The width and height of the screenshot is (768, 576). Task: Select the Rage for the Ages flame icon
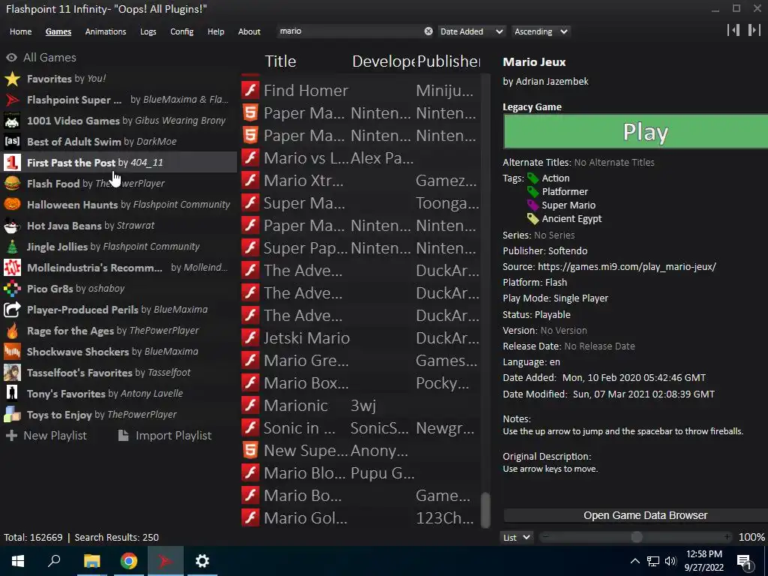click(x=12, y=331)
